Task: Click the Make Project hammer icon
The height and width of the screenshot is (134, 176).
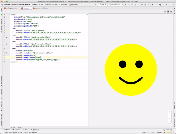Action: [95, 5]
